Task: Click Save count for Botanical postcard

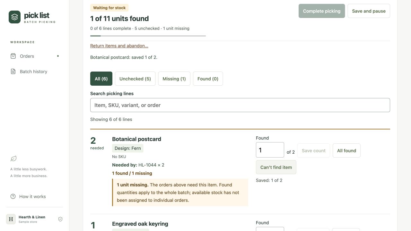Action: click(x=314, y=150)
